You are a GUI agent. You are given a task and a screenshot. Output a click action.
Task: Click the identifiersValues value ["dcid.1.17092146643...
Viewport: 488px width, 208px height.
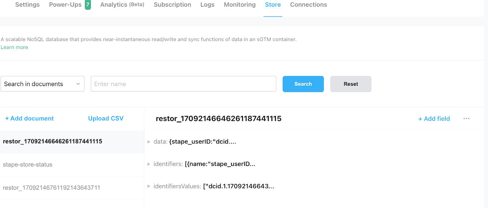[x=239, y=186]
